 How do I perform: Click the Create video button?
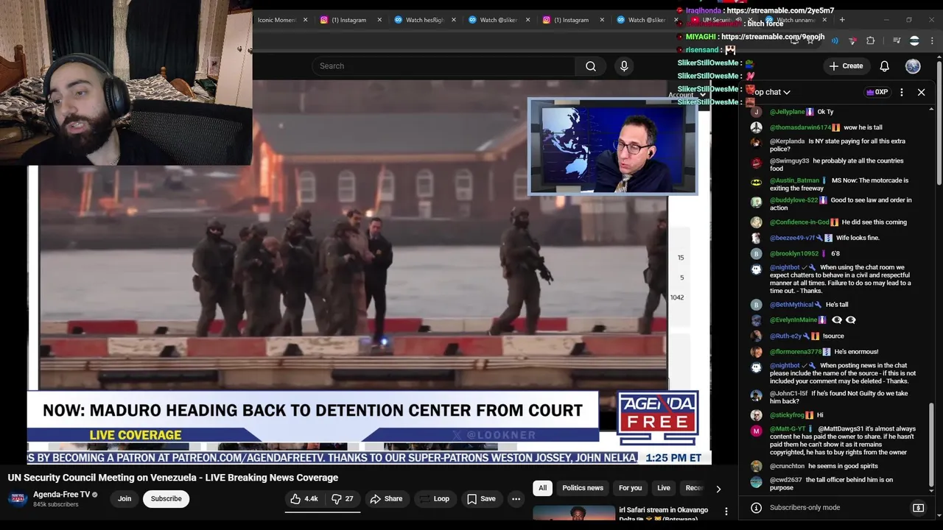click(x=846, y=66)
